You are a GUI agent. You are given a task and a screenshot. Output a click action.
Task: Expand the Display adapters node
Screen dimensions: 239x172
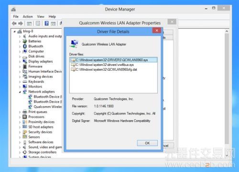tap(20, 62)
